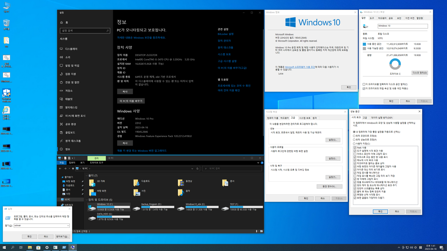Click 이 PC의 이름 바꾸기 button

coord(131,101)
